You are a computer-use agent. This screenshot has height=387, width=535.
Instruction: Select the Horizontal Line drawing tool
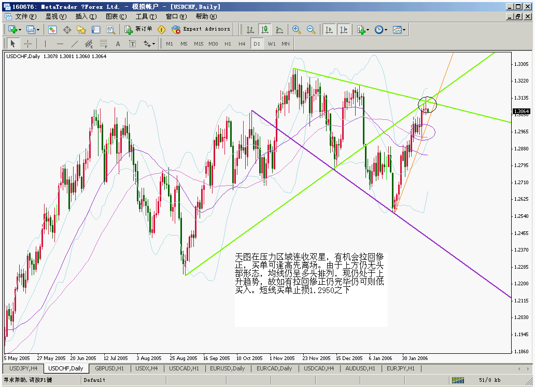(x=60, y=44)
